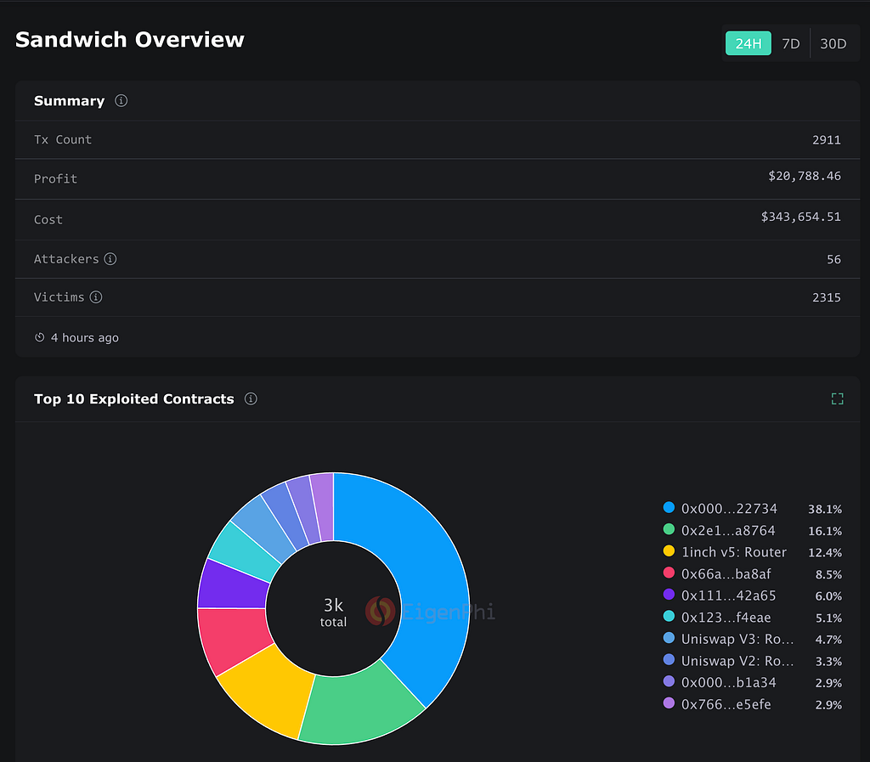Click the Profit value $20,788.46

click(x=805, y=176)
